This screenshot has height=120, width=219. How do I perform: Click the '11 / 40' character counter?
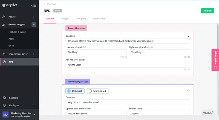187,57
